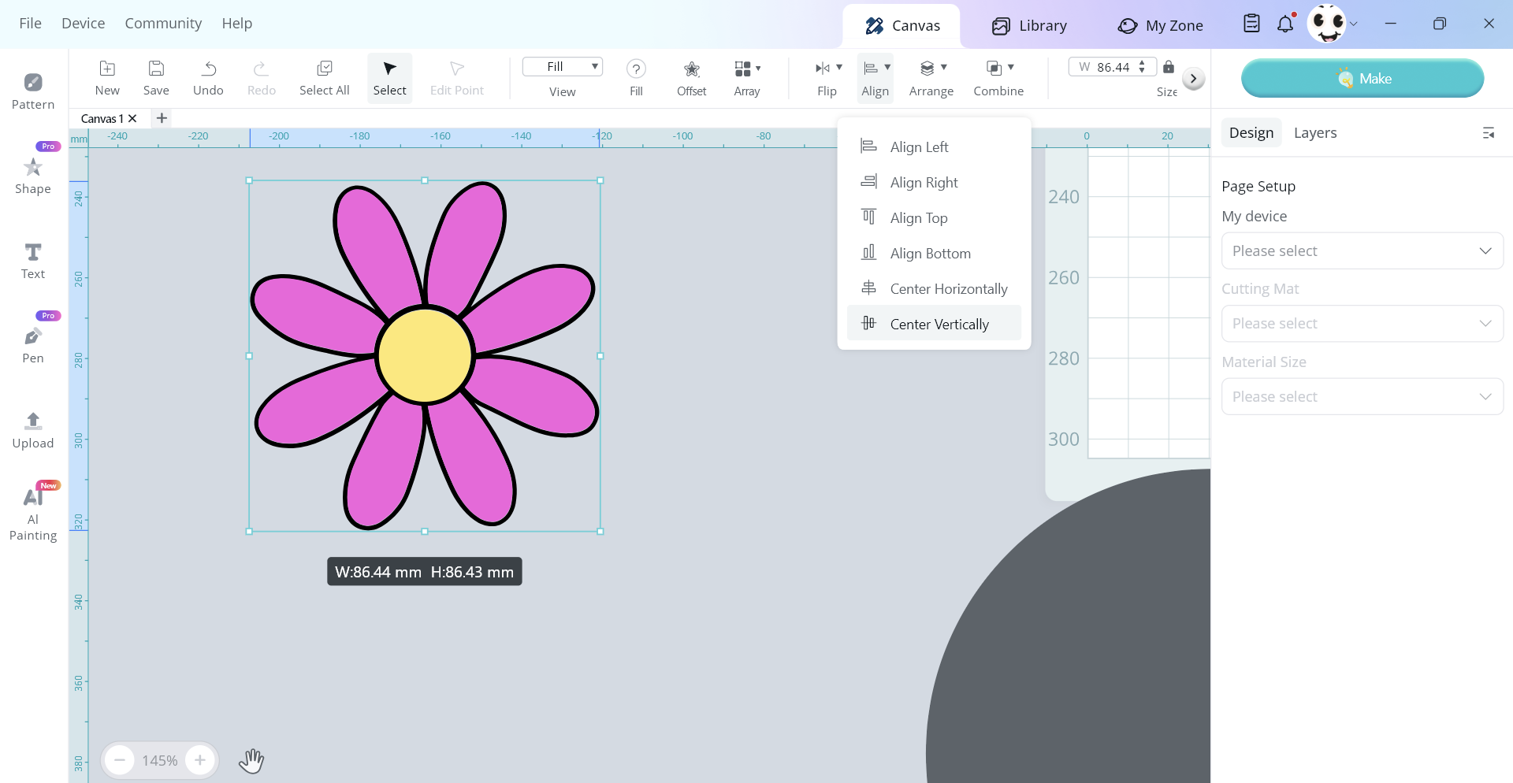Increase width using stepper arrows
Viewport: 1513px width, 783px height.
[1142, 63]
